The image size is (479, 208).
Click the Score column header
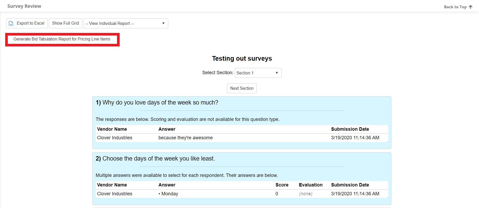pyautogui.click(x=282, y=185)
